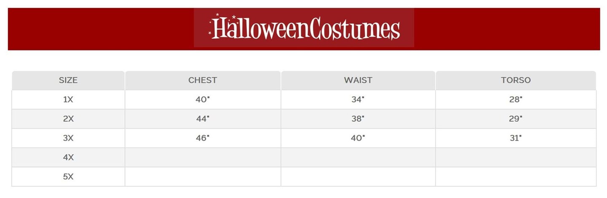Click the 5X size row label
607x198 pixels.
point(68,177)
